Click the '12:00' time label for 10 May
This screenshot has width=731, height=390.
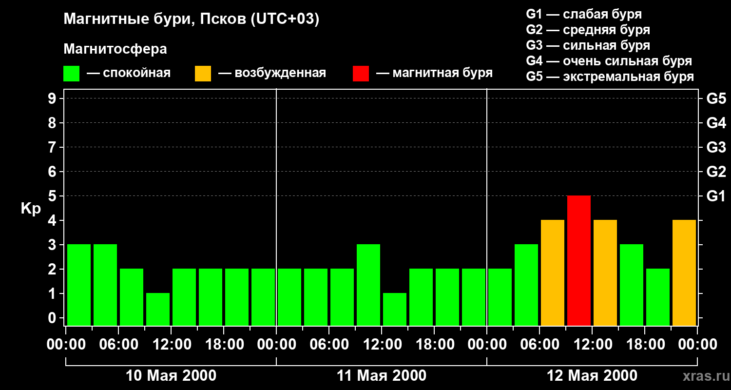[171, 345]
